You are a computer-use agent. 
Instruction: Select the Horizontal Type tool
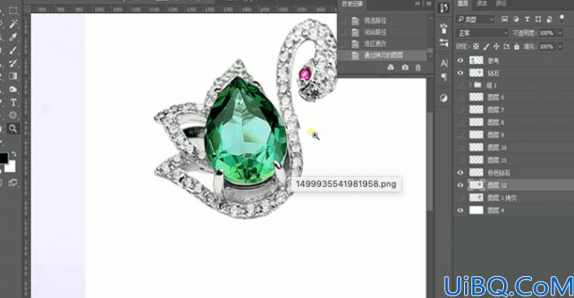click(13, 102)
